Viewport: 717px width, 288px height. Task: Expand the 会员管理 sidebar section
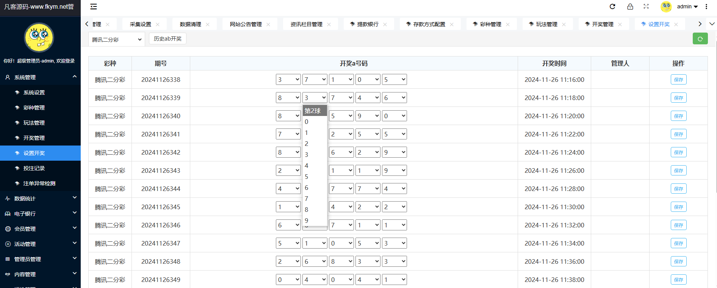pos(40,229)
